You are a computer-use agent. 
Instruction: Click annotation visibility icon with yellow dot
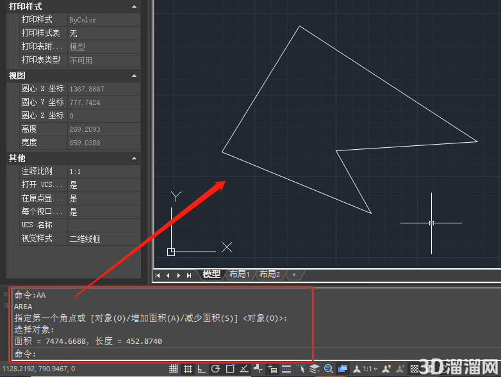pyautogui.click(x=386, y=369)
